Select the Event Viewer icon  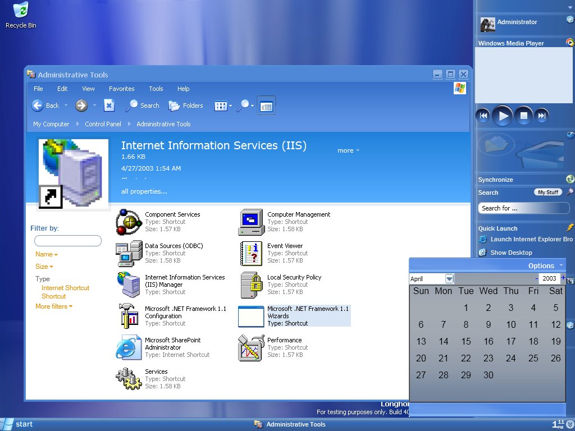point(251,253)
